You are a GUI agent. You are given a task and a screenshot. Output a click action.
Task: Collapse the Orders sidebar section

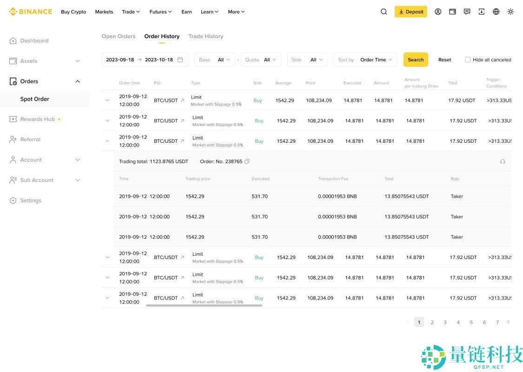point(78,81)
